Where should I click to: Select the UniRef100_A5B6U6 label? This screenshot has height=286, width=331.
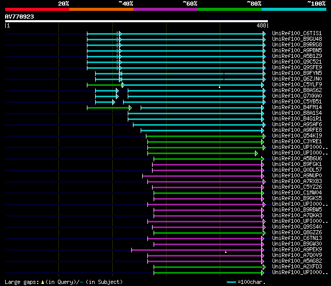(297, 159)
